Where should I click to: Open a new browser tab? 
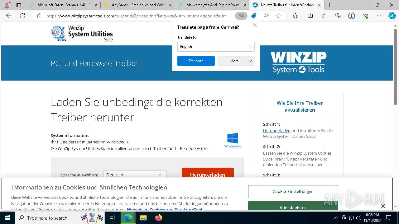point(329,5)
